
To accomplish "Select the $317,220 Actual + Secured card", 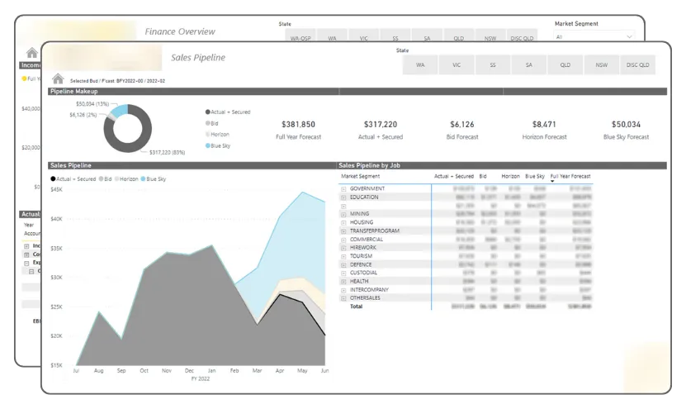I will point(381,130).
